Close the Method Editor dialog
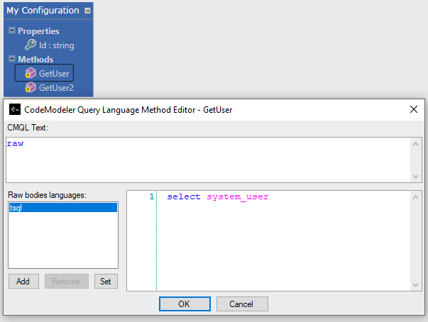Image resolution: width=428 pixels, height=322 pixels. tap(414, 110)
